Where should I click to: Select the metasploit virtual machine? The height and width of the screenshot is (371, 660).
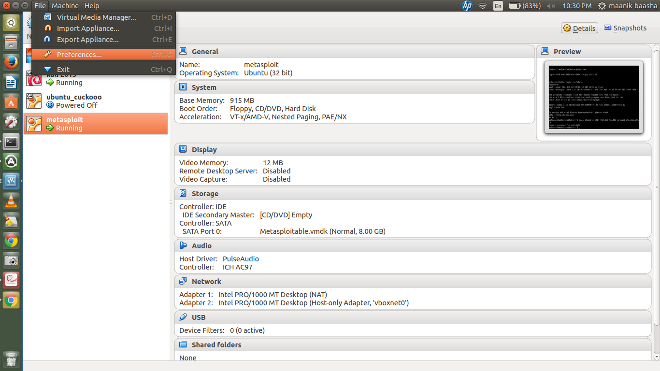[96, 124]
